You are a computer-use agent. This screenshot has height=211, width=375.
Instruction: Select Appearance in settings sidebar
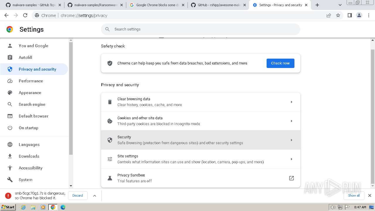pyautogui.click(x=30, y=93)
